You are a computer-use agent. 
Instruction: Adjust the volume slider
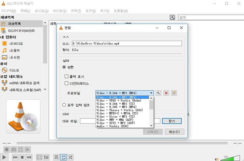tap(230, 158)
